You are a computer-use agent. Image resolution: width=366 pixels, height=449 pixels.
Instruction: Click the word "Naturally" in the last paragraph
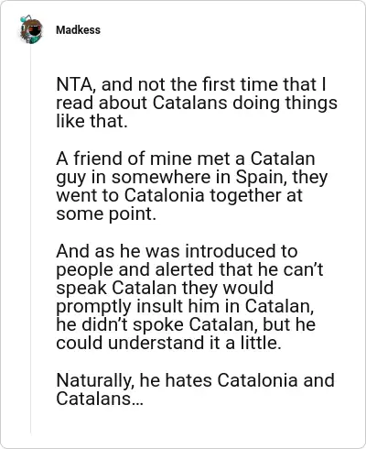pyautogui.click(x=95, y=381)
